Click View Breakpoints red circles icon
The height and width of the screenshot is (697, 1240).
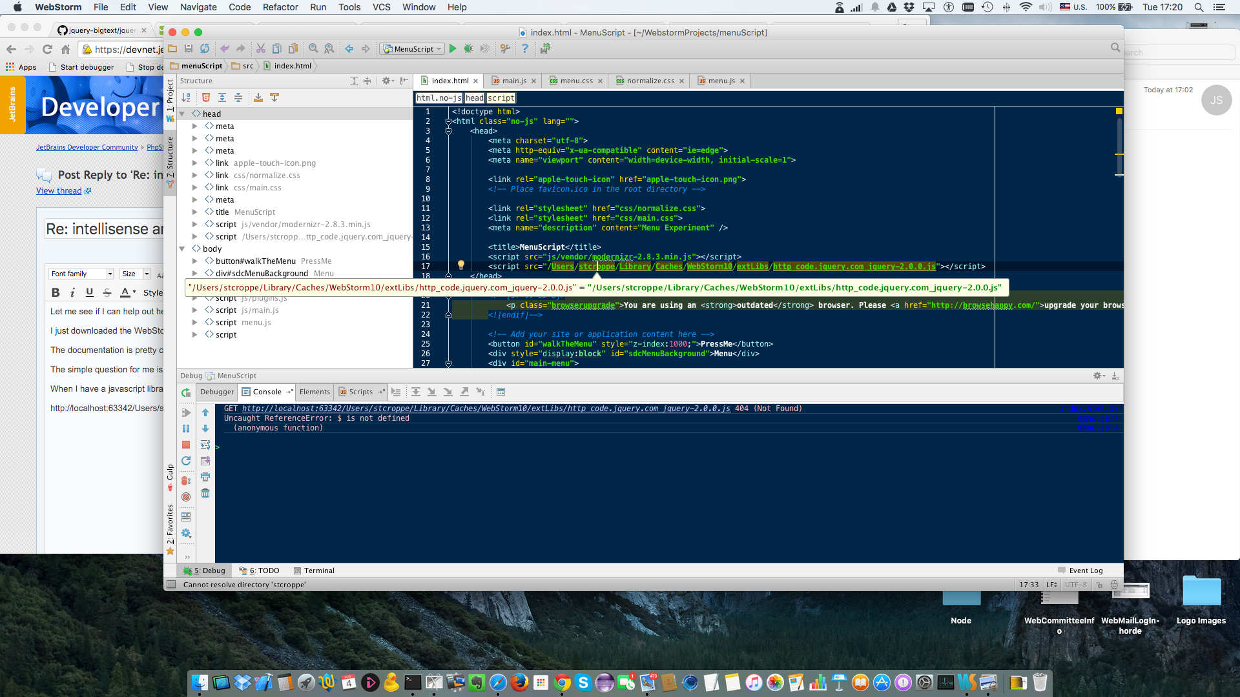point(186,481)
